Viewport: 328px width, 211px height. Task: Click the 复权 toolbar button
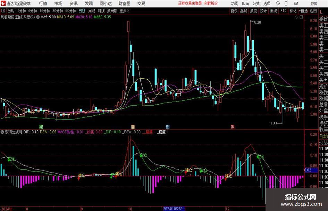coord(234,11)
